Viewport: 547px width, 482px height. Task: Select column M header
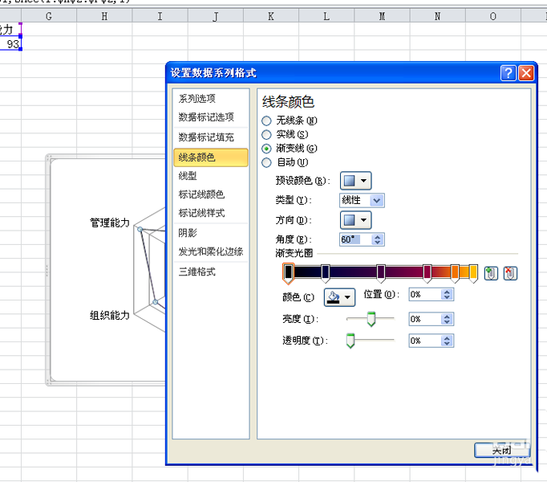click(382, 16)
